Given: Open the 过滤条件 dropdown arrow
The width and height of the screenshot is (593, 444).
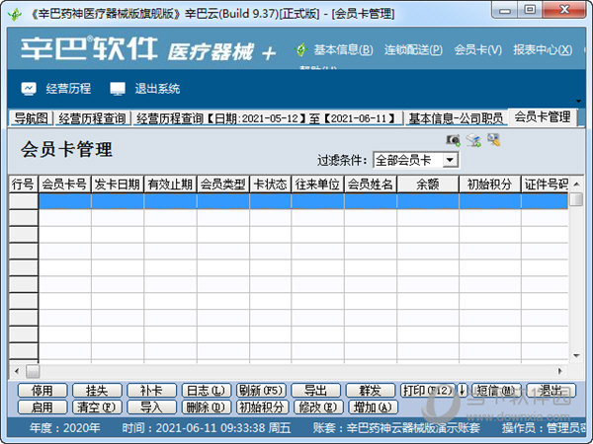Looking at the screenshot, I should (x=450, y=160).
